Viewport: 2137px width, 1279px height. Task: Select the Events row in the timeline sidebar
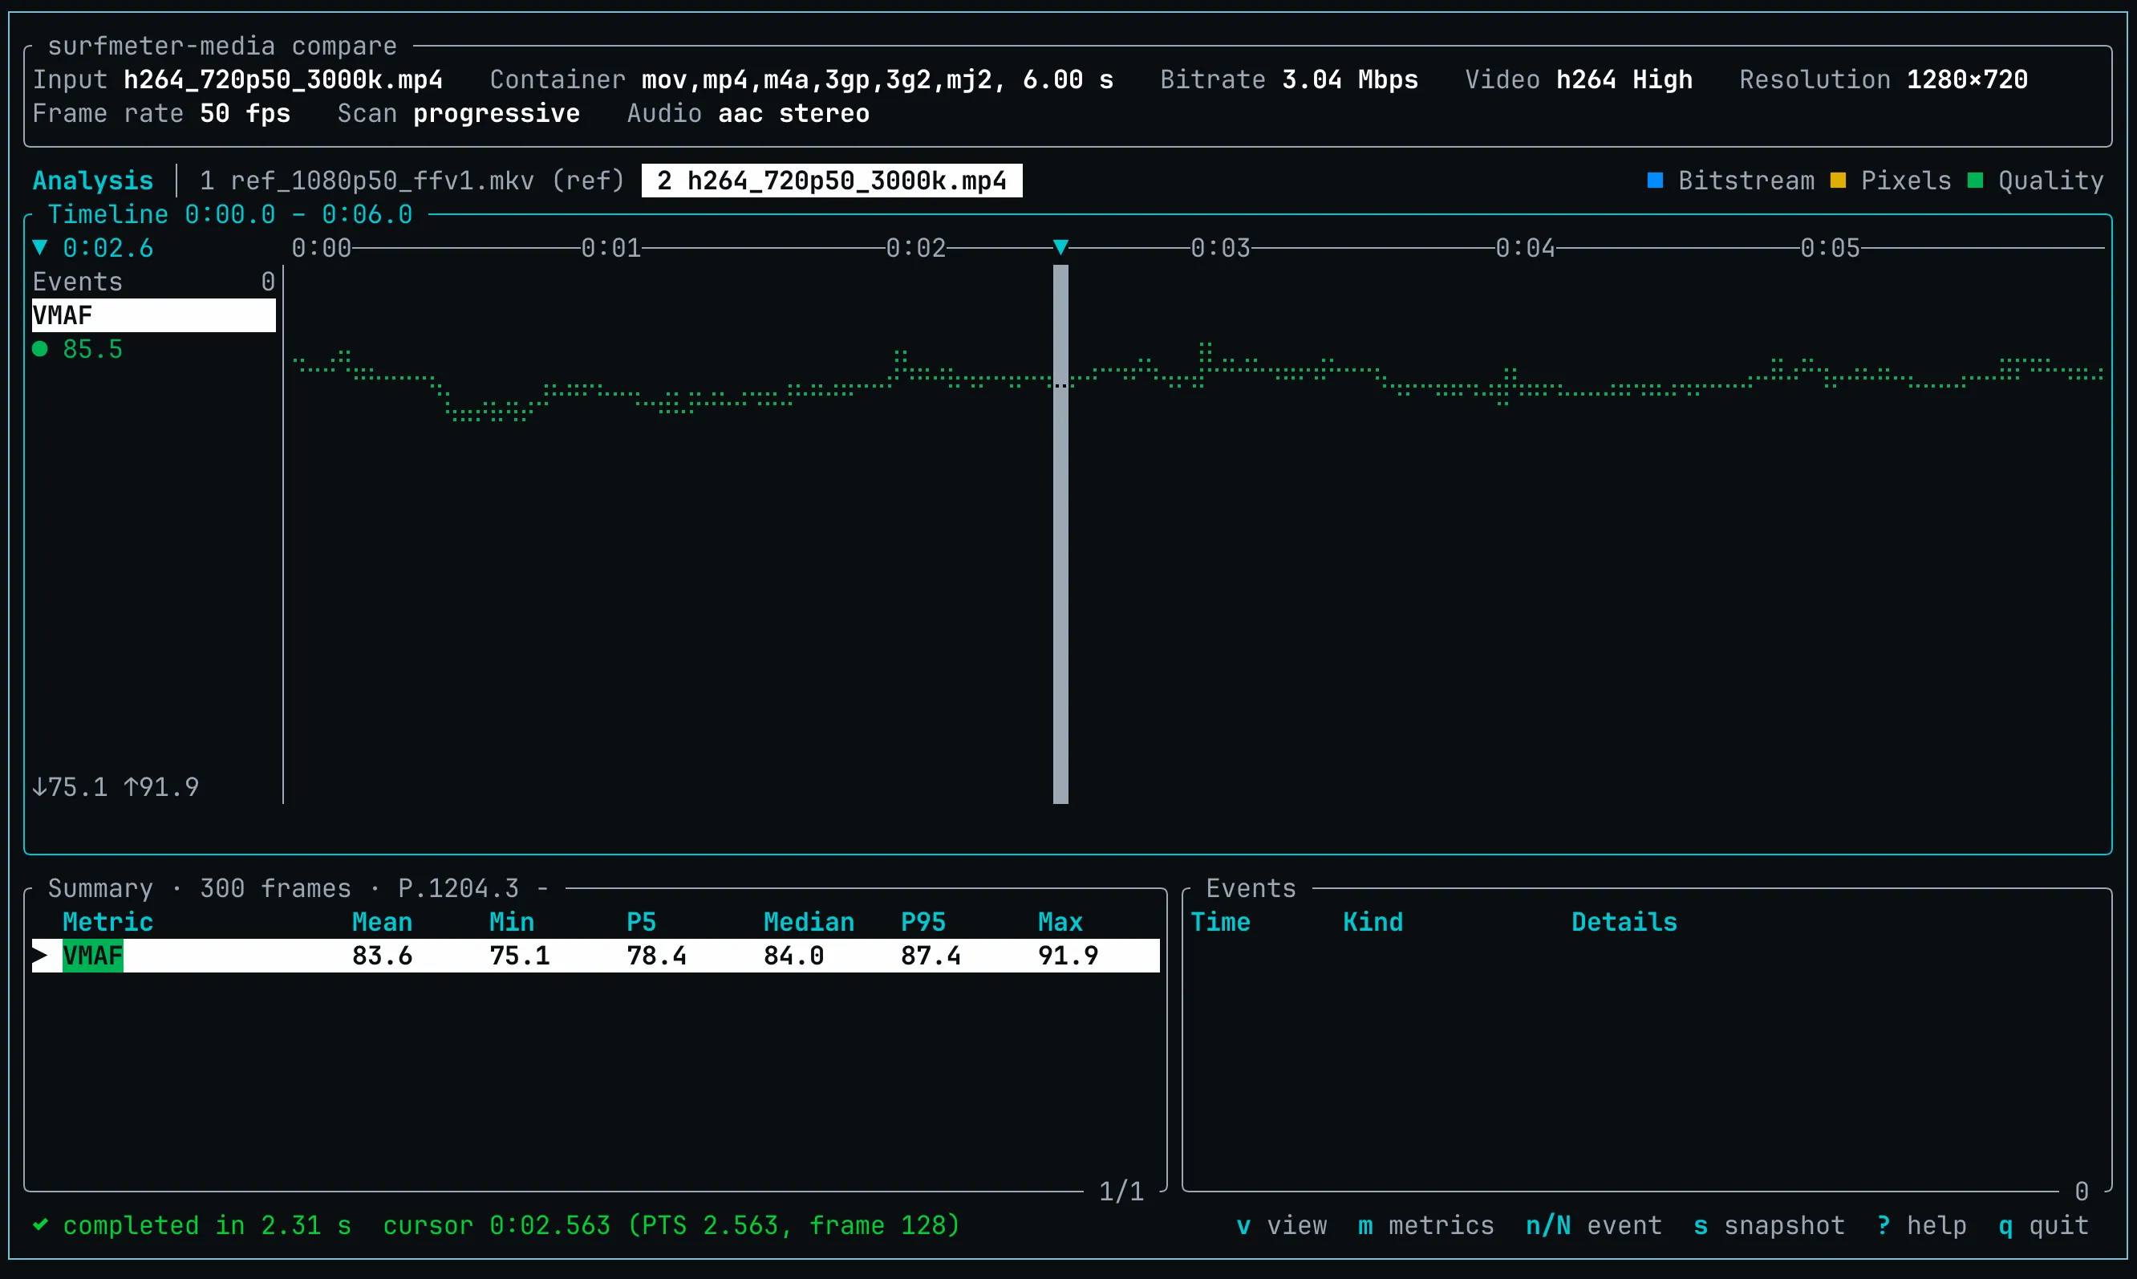tap(153, 282)
